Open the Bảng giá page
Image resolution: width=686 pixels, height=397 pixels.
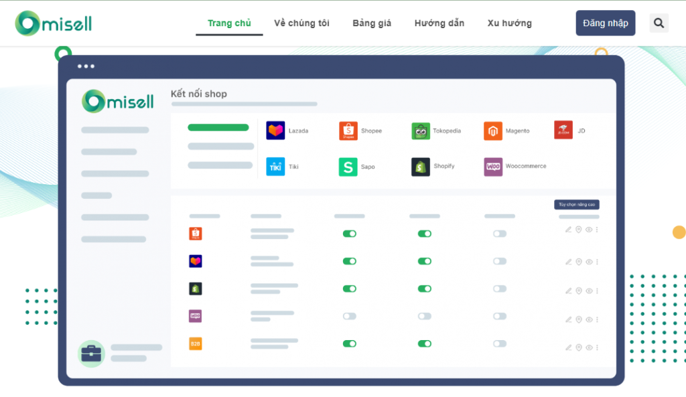click(372, 23)
